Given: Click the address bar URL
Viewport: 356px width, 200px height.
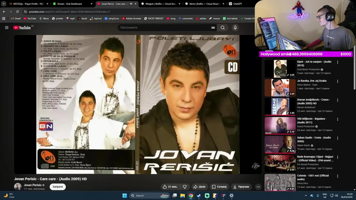Looking at the screenshot, I should pyautogui.click(x=70, y=12).
